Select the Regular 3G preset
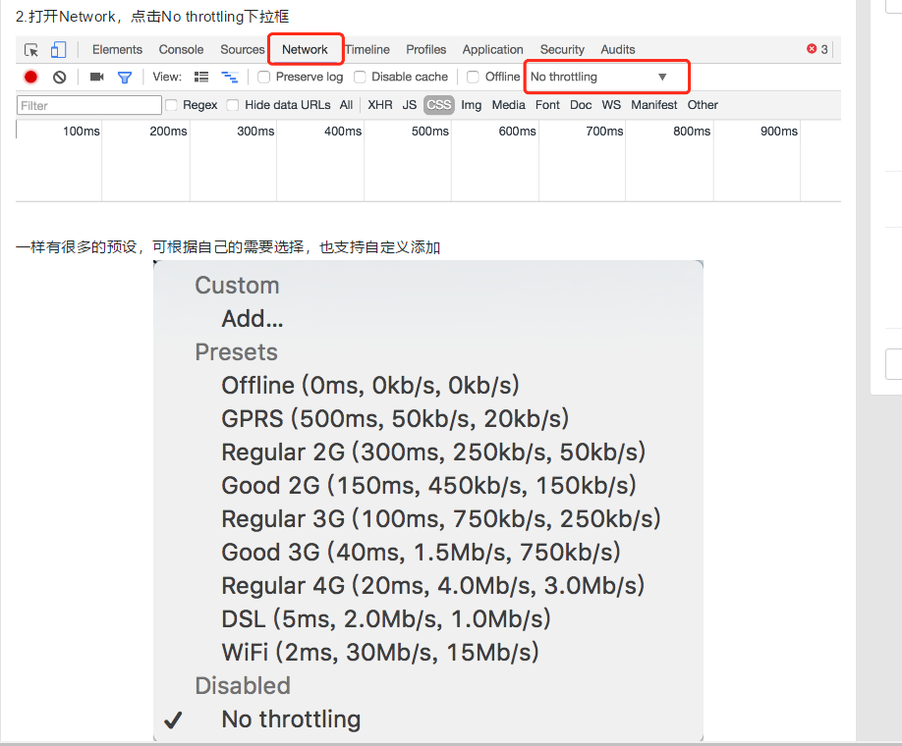The height and width of the screenshot is (746, 902). tap(441, 518)
